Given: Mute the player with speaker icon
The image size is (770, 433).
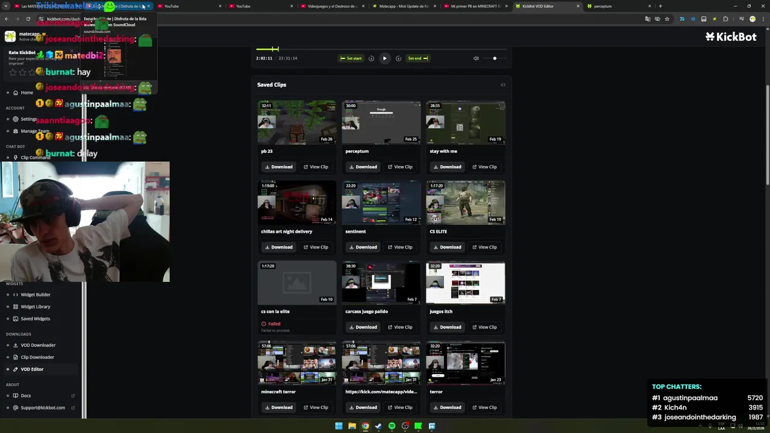Looking at the screenshot, I should click(476, 58).
